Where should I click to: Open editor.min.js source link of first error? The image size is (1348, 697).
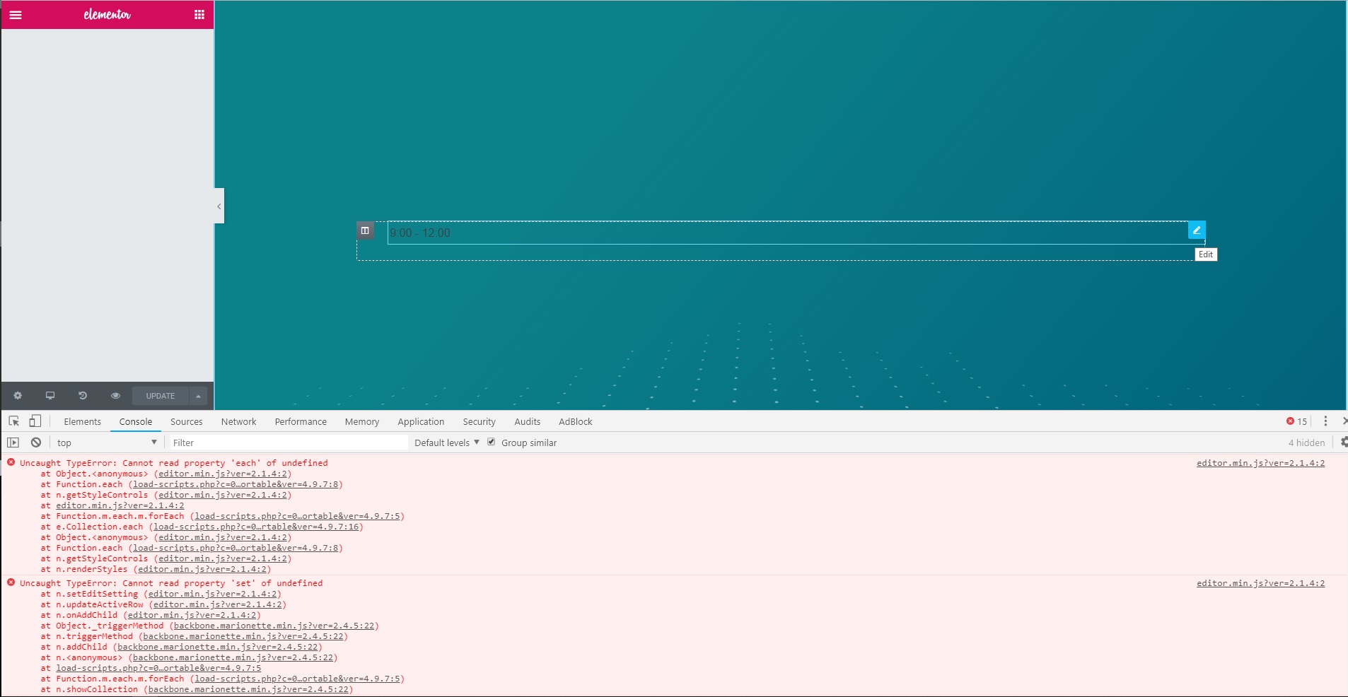(x=1260, y=463)
